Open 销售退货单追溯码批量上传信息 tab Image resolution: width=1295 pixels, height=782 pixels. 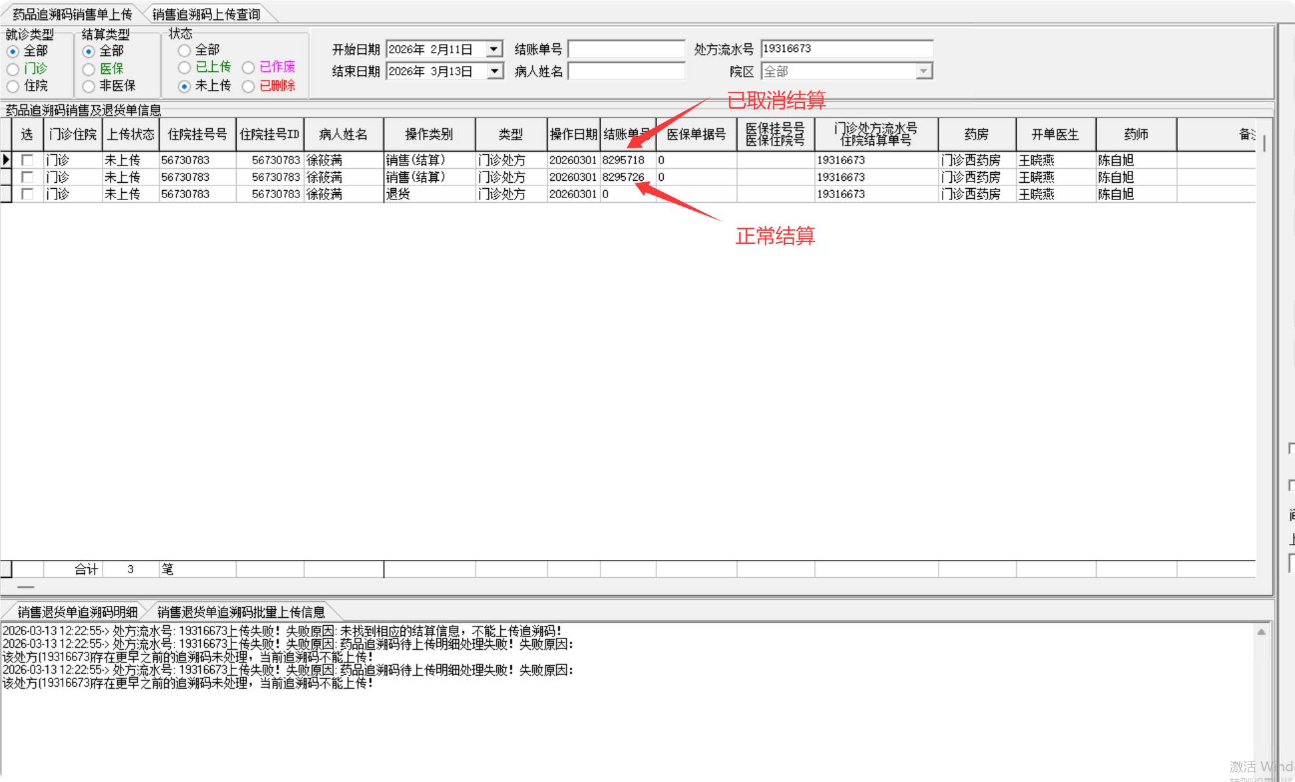(x=241, y=612)
